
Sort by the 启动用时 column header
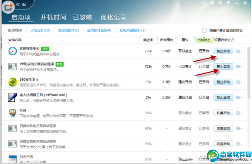[167, 40]
